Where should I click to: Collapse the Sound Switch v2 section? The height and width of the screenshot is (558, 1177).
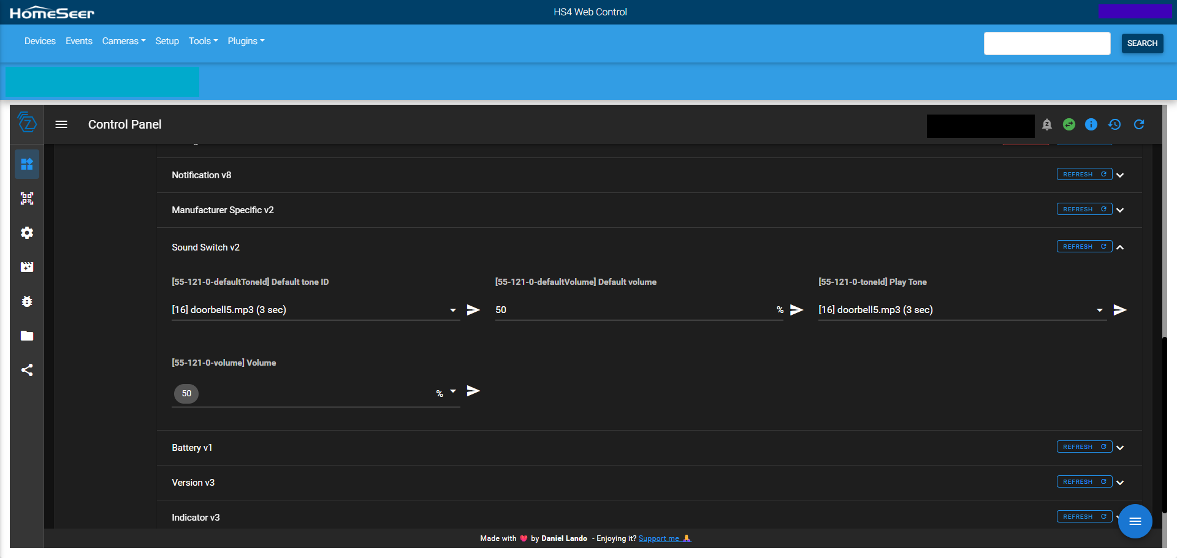(x=1120, y=247)
